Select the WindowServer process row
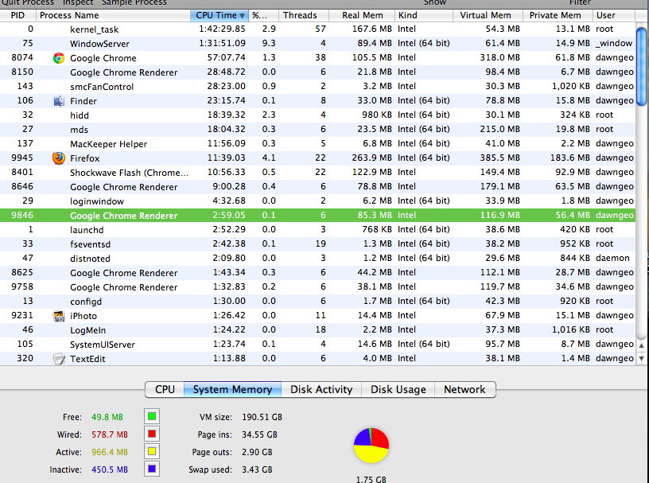Screen dimensions: 649x483 [317, 44]
